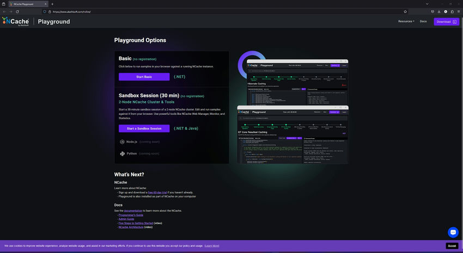The height and width of the screenshot is (253, 463).
Task: Open the Firefox account icon
Action: tap(446, 11)
